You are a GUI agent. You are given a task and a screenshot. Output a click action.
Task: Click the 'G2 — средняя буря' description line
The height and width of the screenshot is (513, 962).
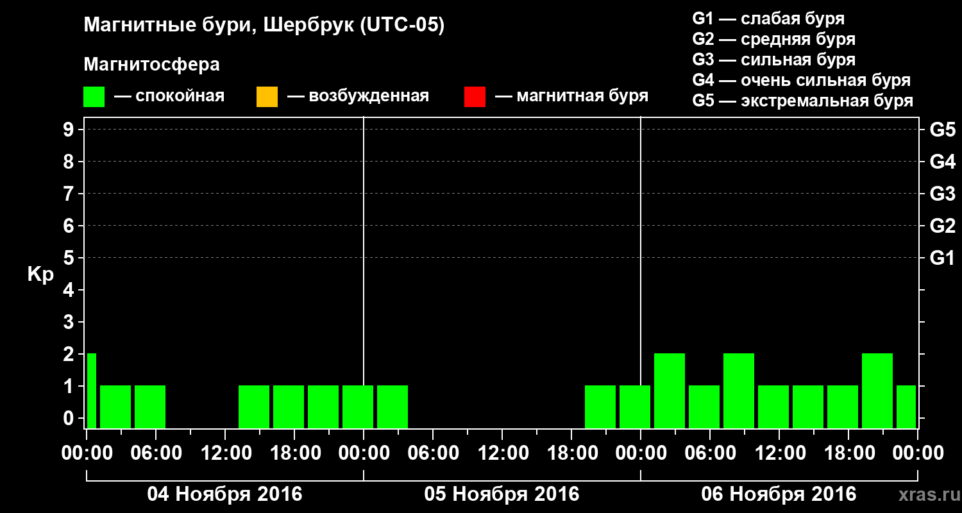pos(773,39)
